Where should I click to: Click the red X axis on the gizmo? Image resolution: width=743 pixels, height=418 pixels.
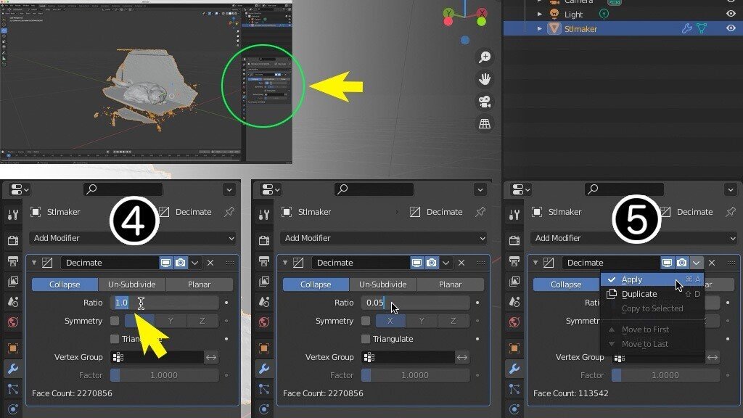tap(482, 13)
